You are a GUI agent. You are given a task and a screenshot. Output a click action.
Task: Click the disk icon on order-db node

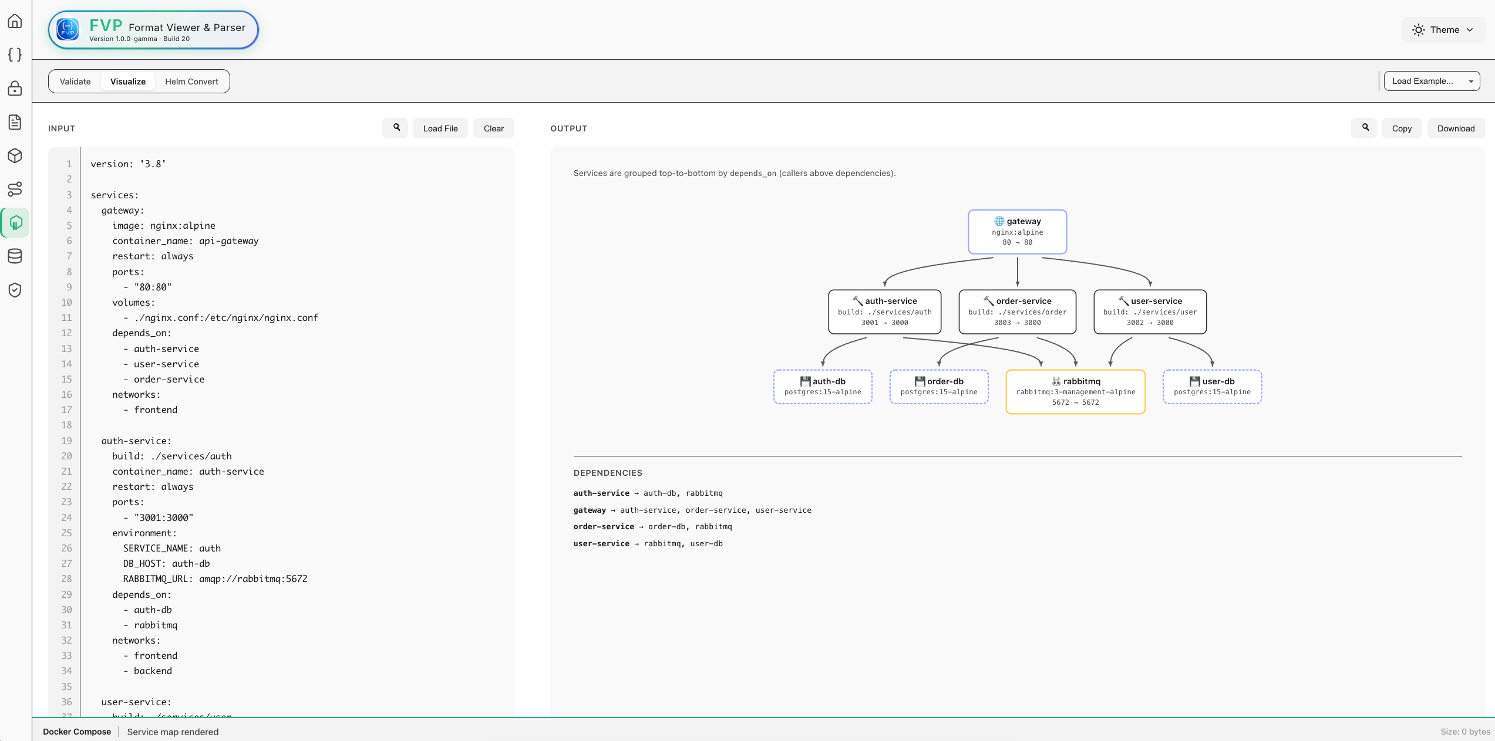(x=920, y=381)
